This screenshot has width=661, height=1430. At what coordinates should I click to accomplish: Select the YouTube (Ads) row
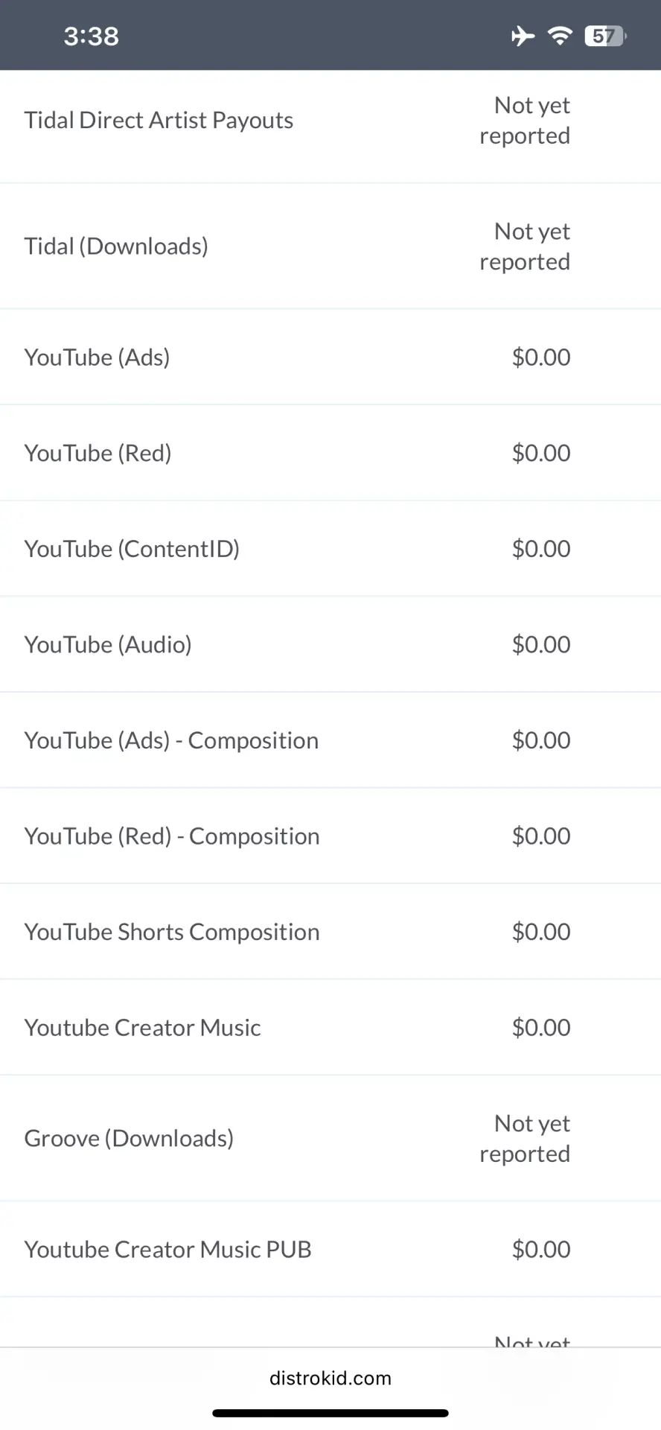click(330, 357)
